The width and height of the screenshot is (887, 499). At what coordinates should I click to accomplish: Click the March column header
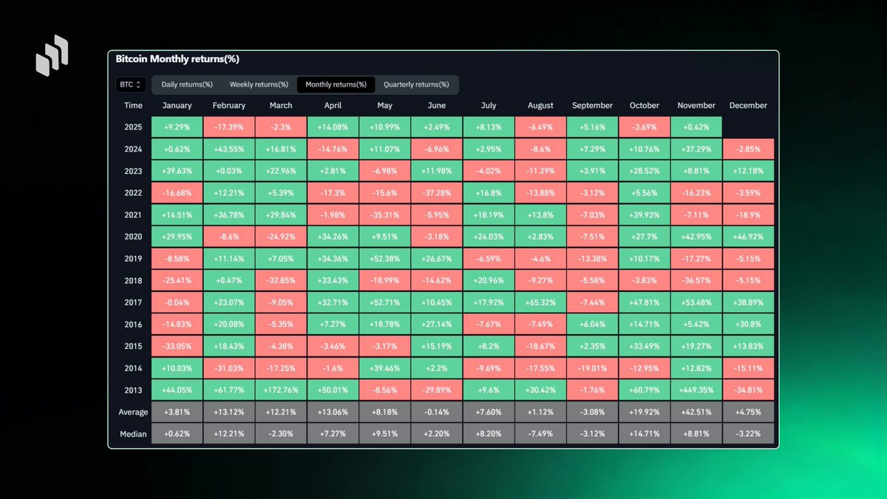pyautogui.click(x=281, y=106)
